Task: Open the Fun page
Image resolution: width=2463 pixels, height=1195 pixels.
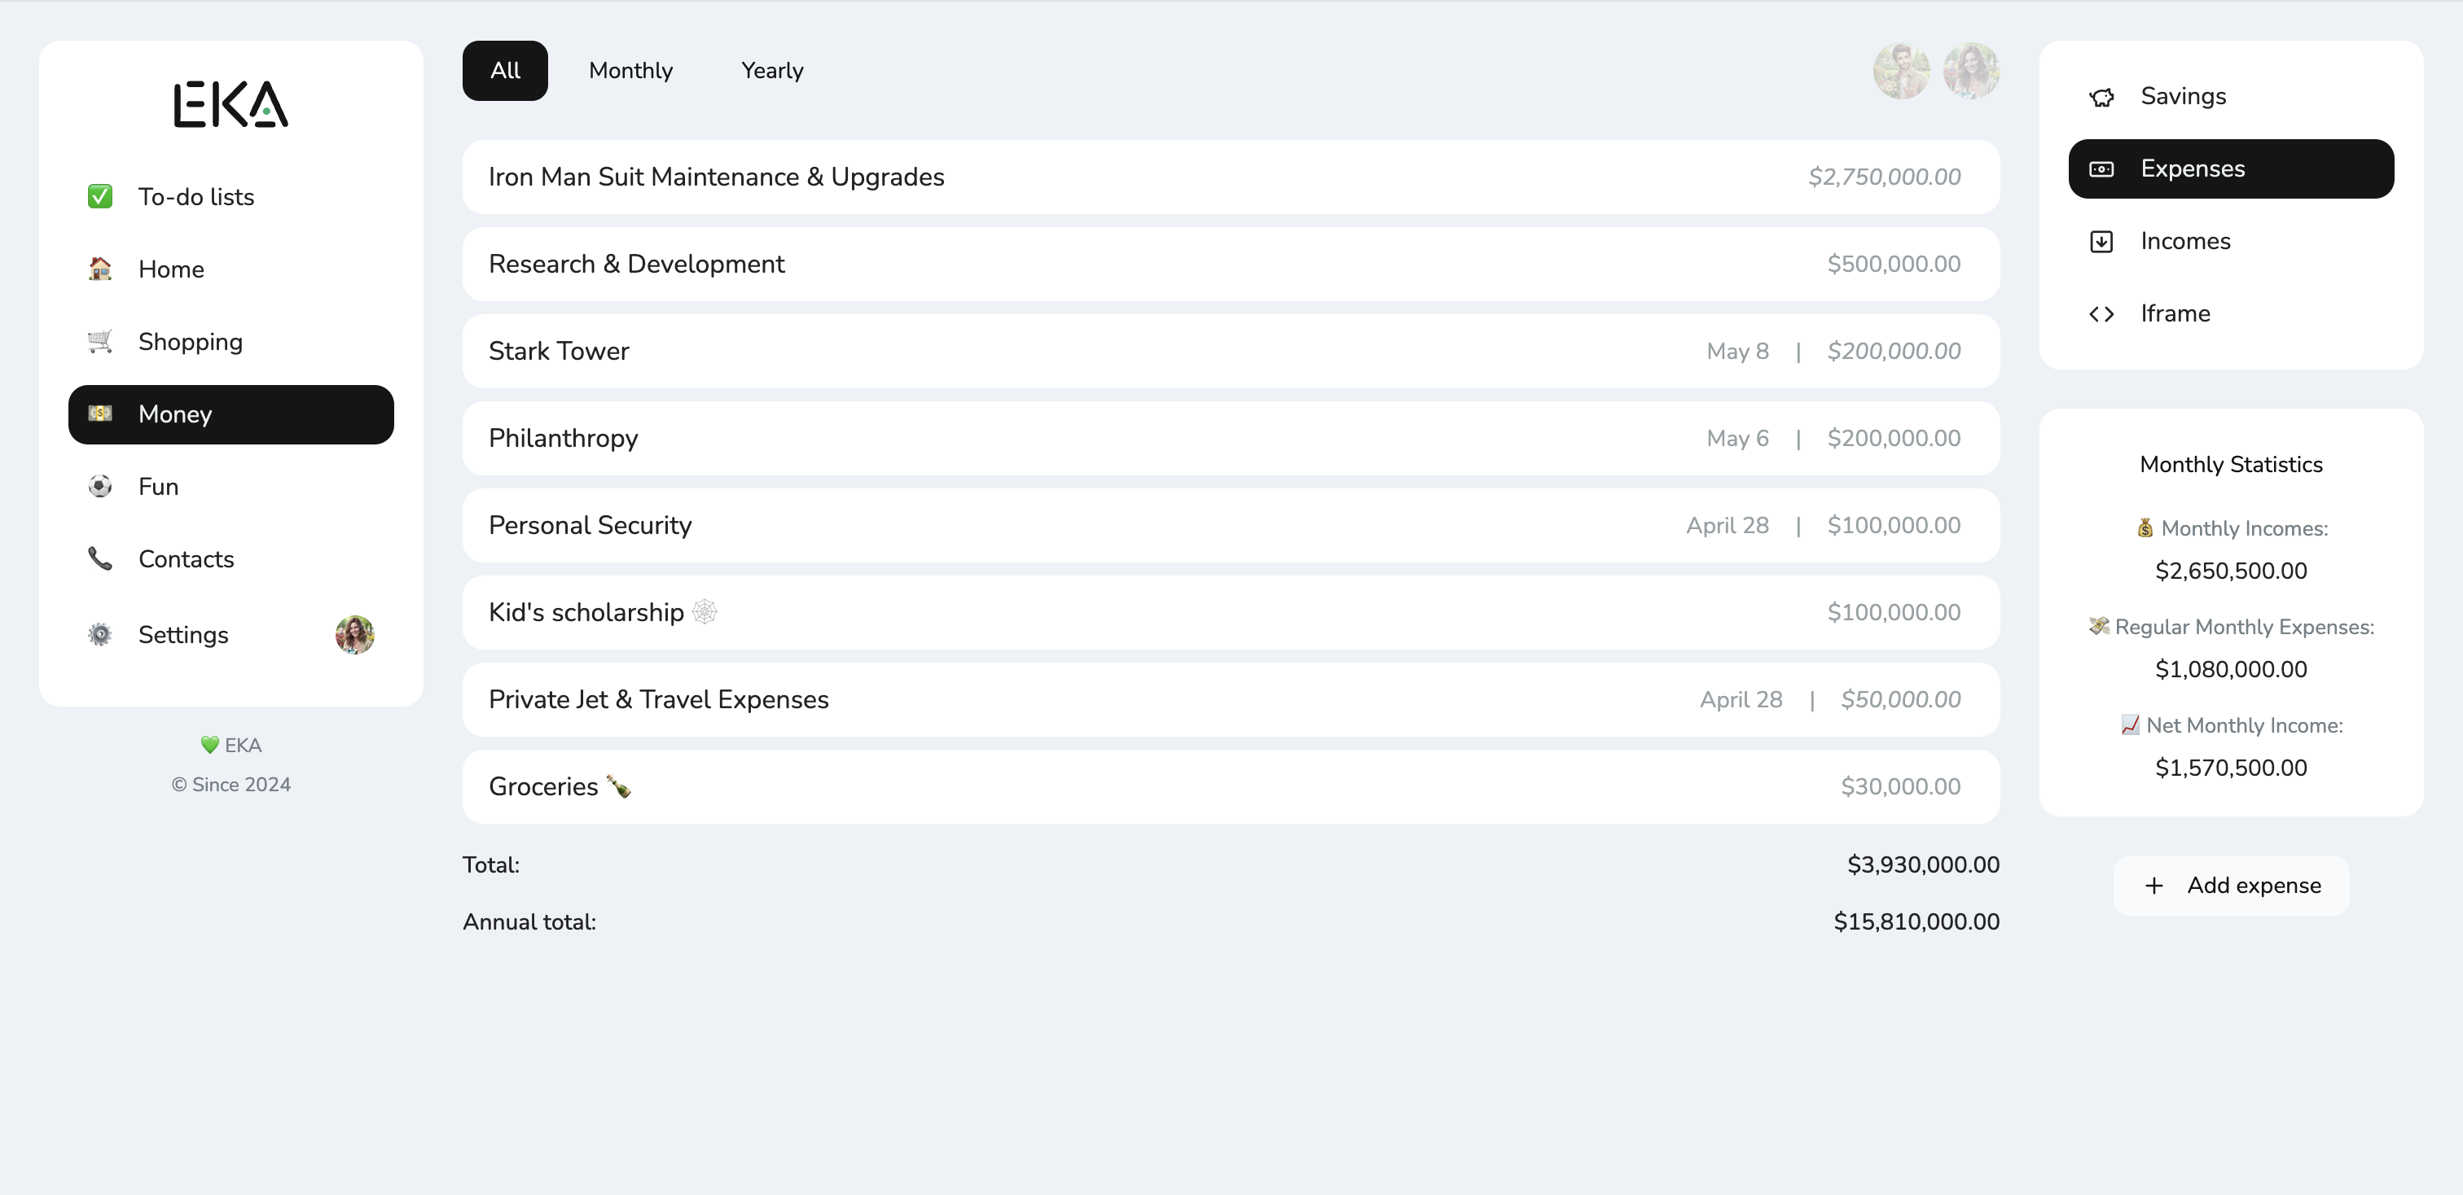Action: tap(230, 486)
